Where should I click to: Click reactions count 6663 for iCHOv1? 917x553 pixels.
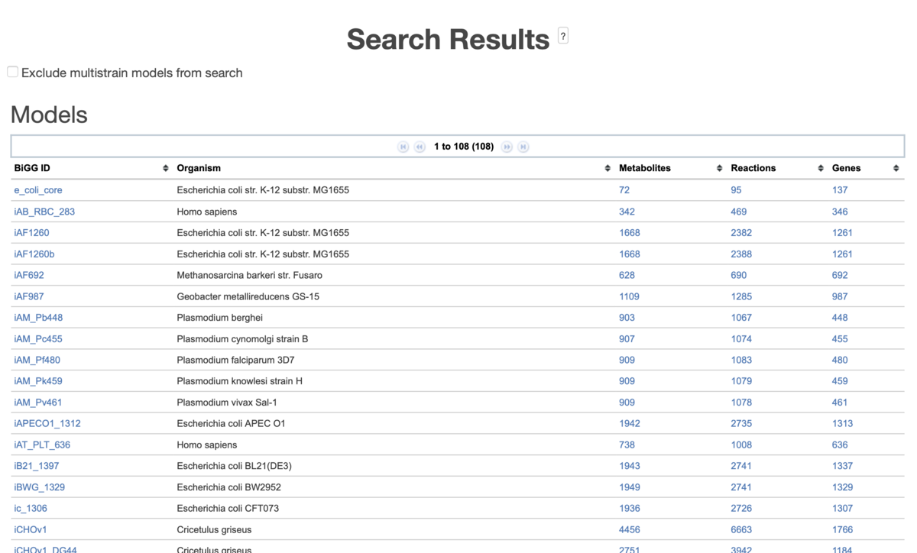pos(741,529)
